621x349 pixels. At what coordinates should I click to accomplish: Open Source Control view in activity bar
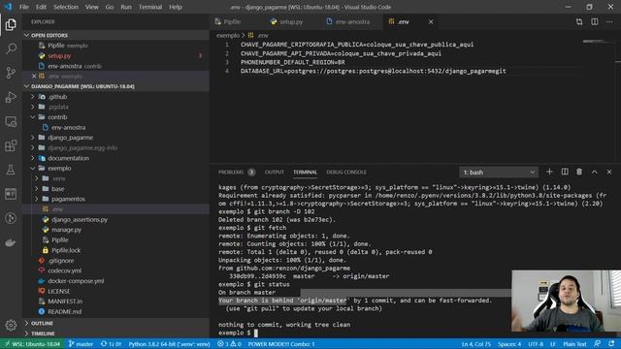tap(11, 73)
